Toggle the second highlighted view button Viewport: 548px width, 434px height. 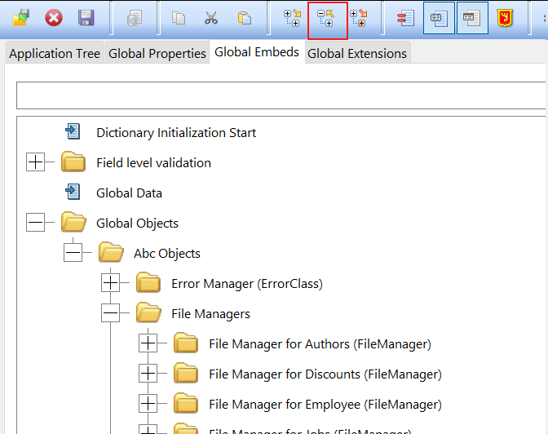tap(471, 18)
